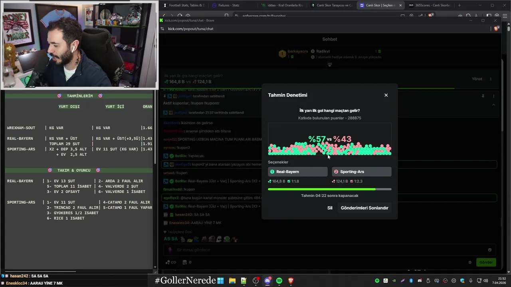Open a new browser tab
Image resolution: width=511 pixels, height=287 pixels.
point(459,5)
